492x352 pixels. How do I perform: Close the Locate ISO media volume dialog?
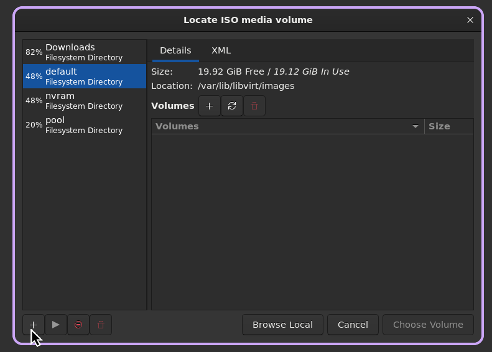click(470, 20)
